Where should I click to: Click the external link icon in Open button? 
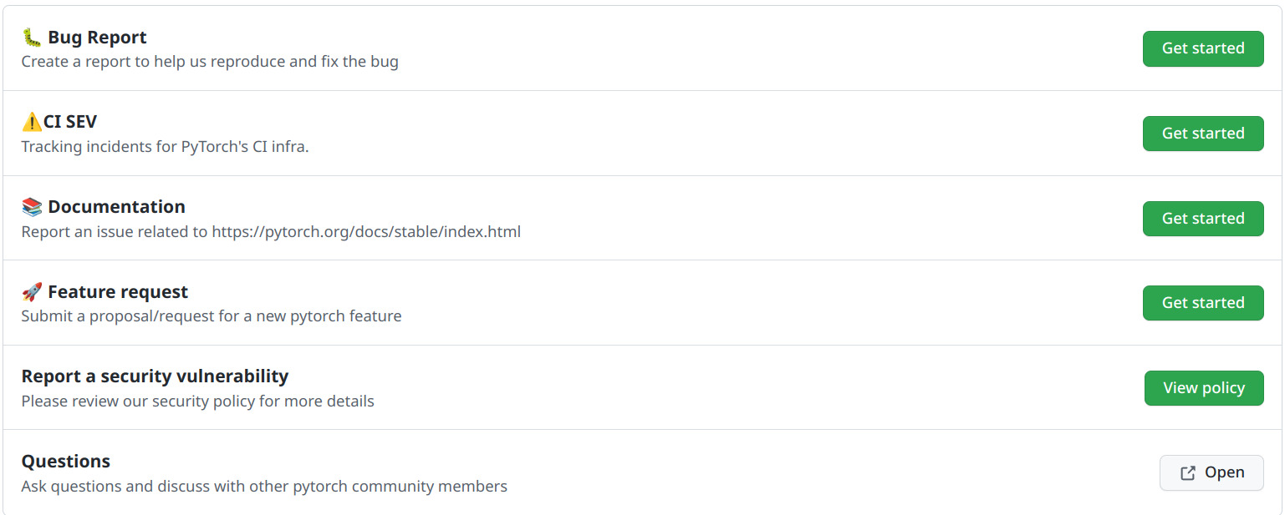coord(1187,473)
